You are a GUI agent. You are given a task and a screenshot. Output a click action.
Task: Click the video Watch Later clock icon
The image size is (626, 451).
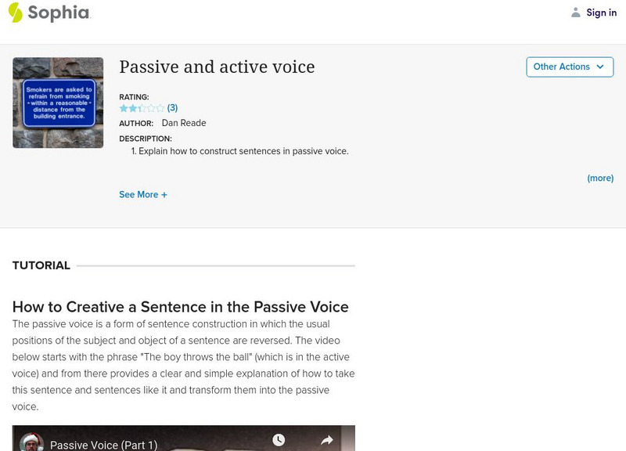(x=279, y=441)
